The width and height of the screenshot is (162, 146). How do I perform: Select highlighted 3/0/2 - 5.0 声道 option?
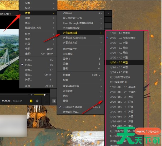pos(124,63)
